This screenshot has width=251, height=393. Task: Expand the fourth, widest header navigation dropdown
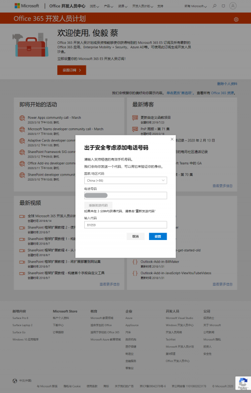[x=143, y=6]
